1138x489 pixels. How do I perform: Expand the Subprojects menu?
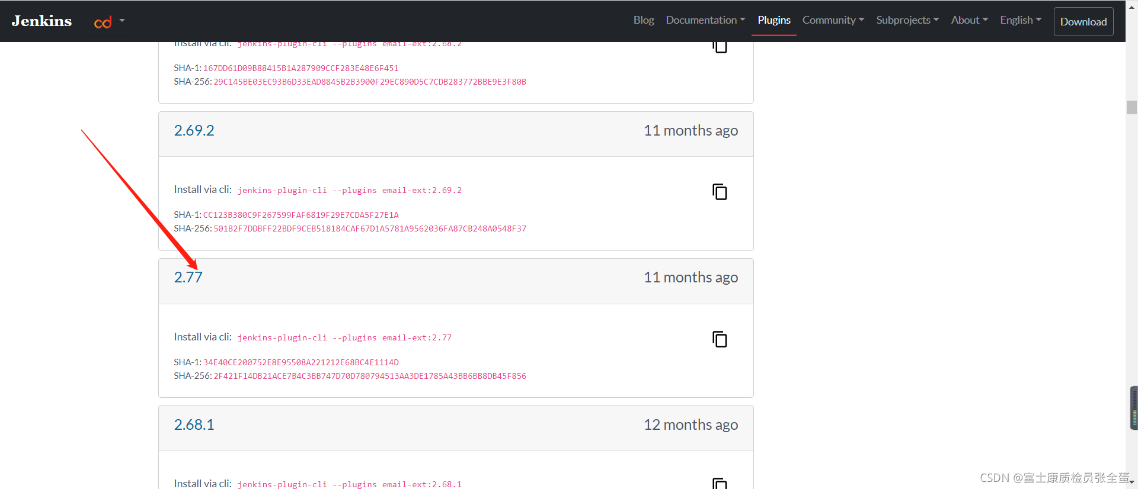tap(907, 20)
